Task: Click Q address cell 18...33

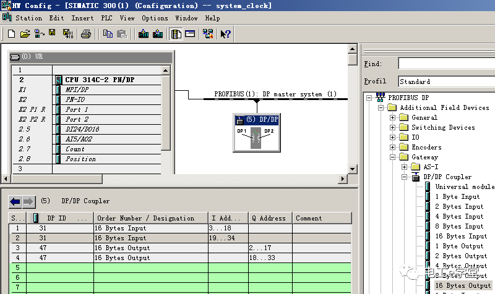Action: tap(270, 258)
